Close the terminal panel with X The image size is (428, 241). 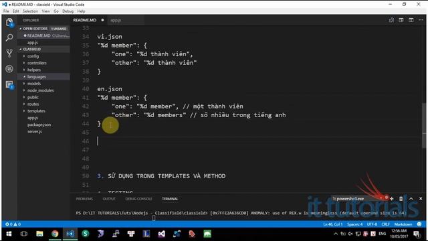point(421,199)
